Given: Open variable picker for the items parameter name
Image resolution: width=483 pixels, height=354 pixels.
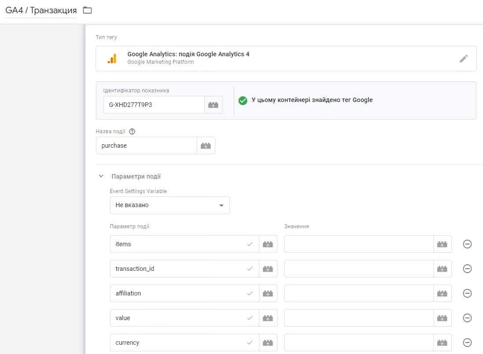Looking at the screenshot, I should click(x=268, y=244).
